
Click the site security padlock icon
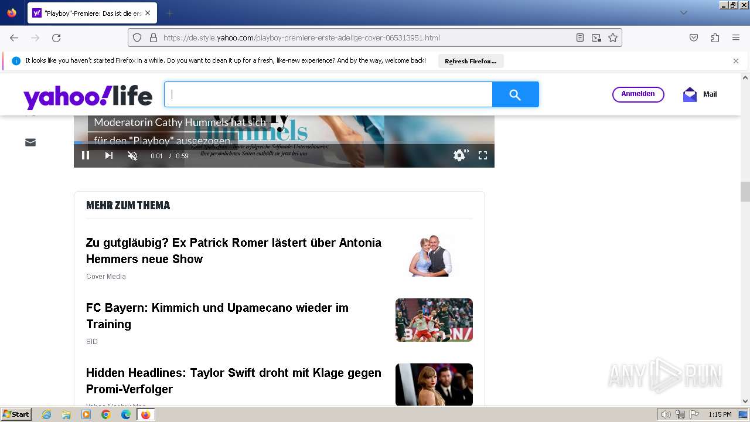[x=154, y=38]
